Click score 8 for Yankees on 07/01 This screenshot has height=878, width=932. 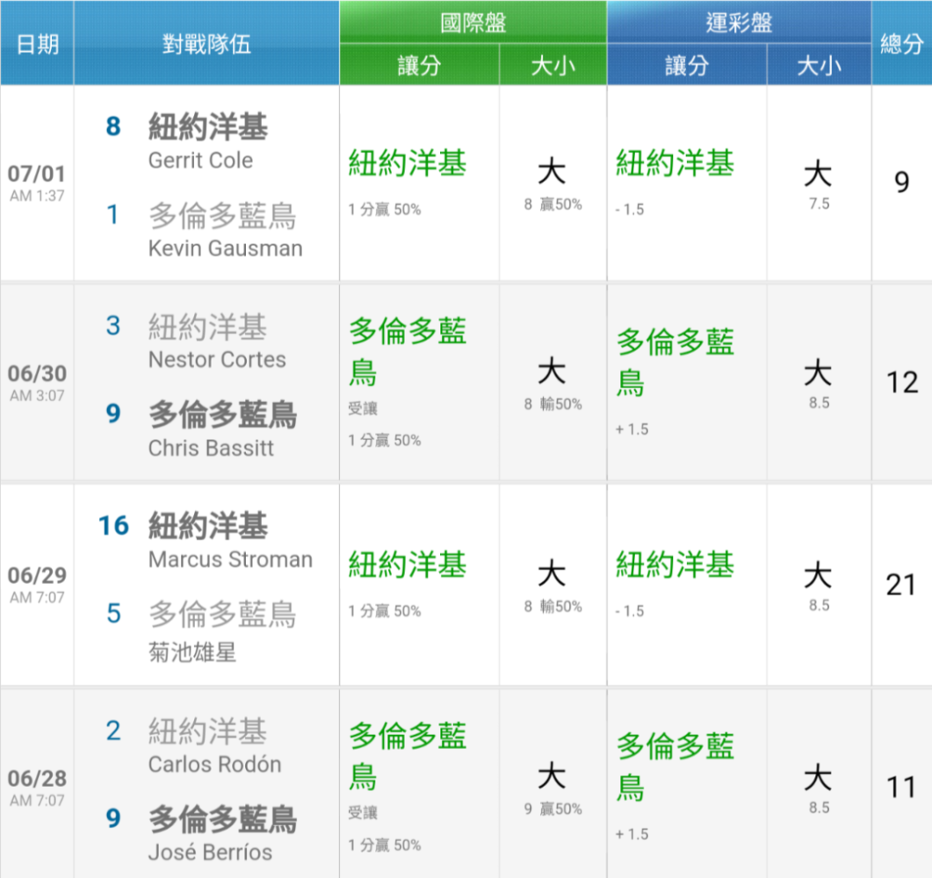[x=113, y=126]
